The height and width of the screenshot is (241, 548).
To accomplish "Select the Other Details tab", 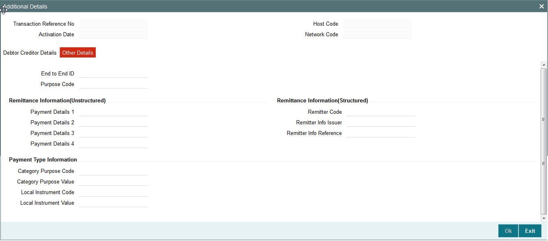I will pos(77,53).
